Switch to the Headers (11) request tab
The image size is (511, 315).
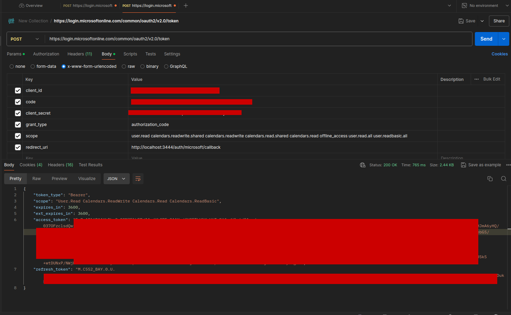[x=80, y=54]
